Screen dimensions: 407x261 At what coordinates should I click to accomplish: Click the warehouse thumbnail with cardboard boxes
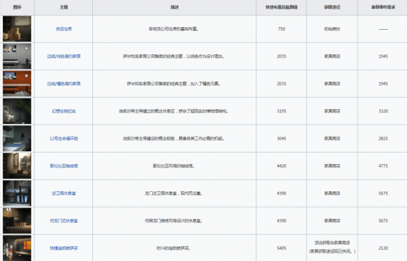pos(17,28)
